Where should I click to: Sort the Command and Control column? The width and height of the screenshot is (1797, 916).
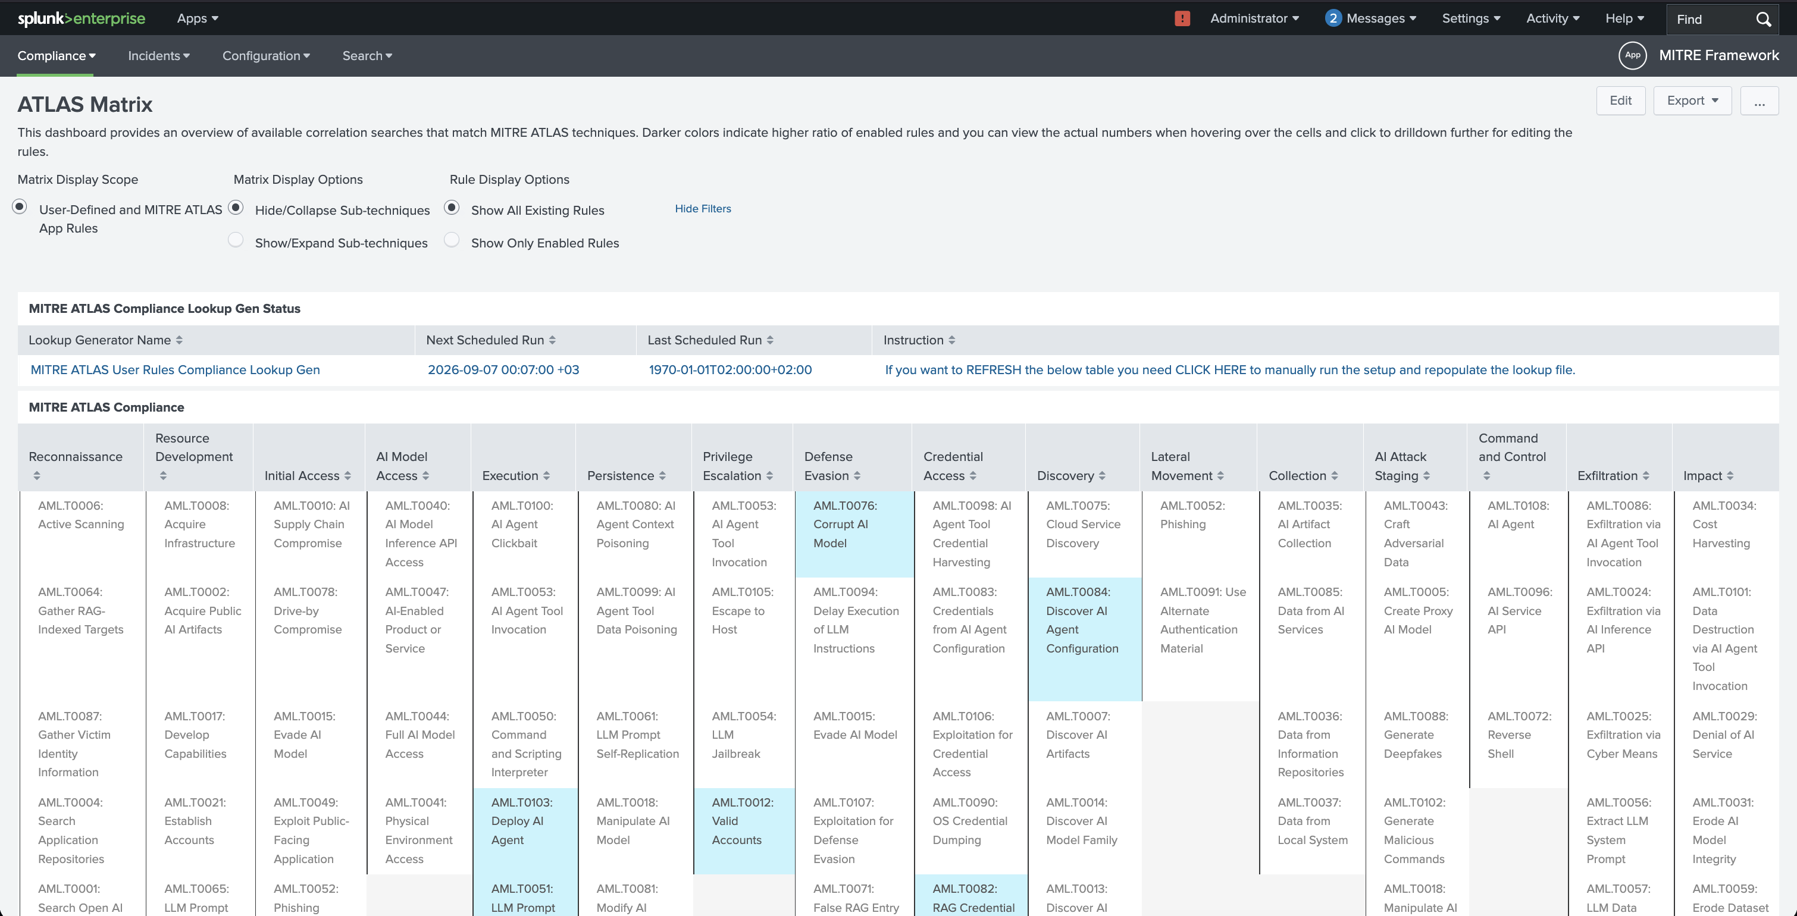[1486, 475]
